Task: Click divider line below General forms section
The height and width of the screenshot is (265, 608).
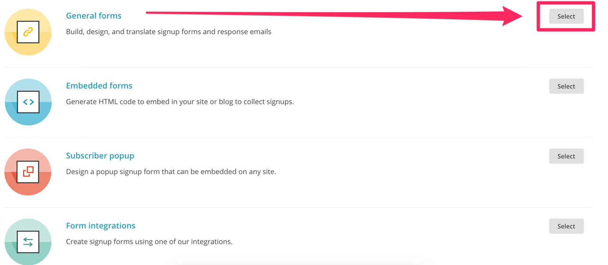Action: click(298, 67)
